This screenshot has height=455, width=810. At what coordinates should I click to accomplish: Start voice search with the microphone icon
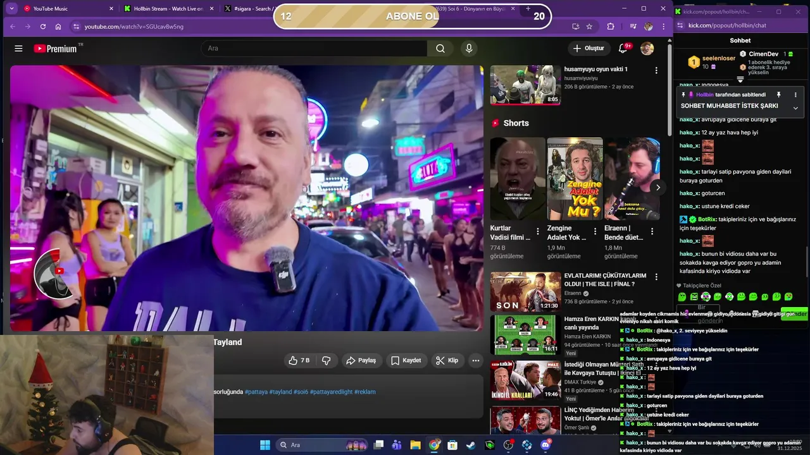click(469, 49)
